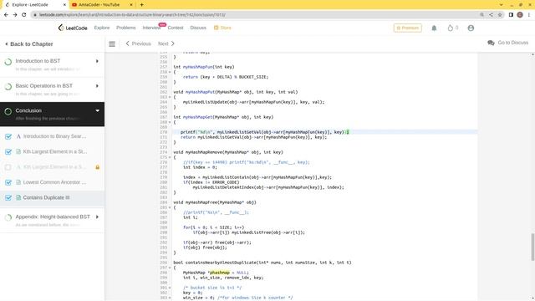Click the Go to Discuss chat icon
The width and height of the screenshot is (535, 301).
click(x=491, y=43)
